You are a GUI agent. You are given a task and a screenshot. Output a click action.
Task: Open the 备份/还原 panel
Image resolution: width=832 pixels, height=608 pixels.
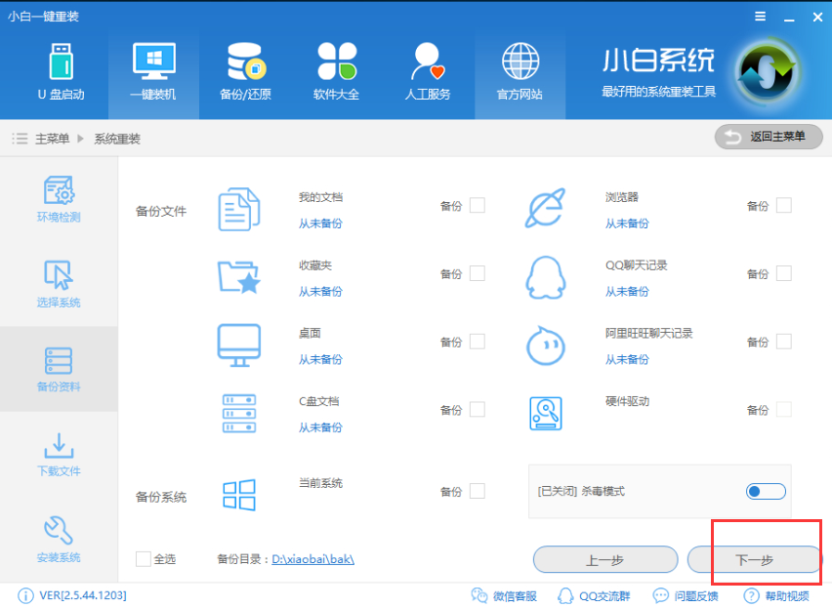(244, 70)
